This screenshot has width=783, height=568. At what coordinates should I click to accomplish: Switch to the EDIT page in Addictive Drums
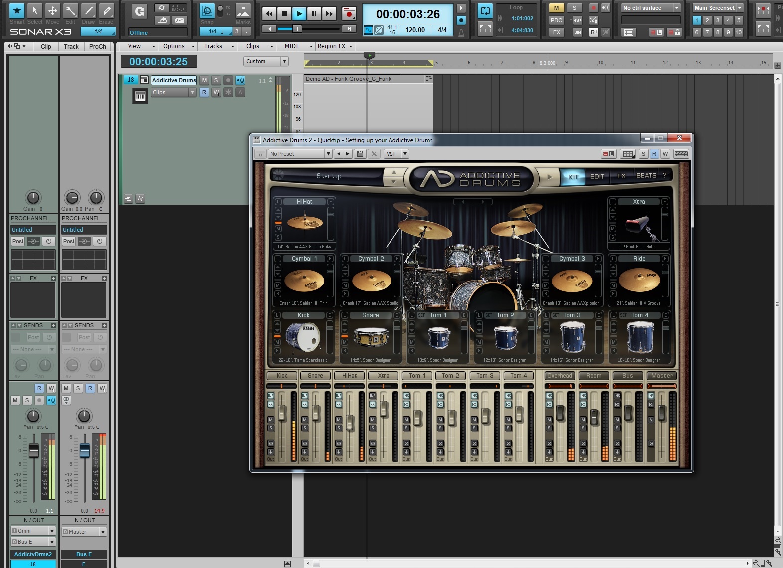pyautogui.click(x=597, y=176)
